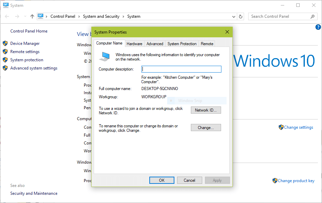The image size is (322, 203).
Task: Open the blue Help question icon
Action: 318,27
